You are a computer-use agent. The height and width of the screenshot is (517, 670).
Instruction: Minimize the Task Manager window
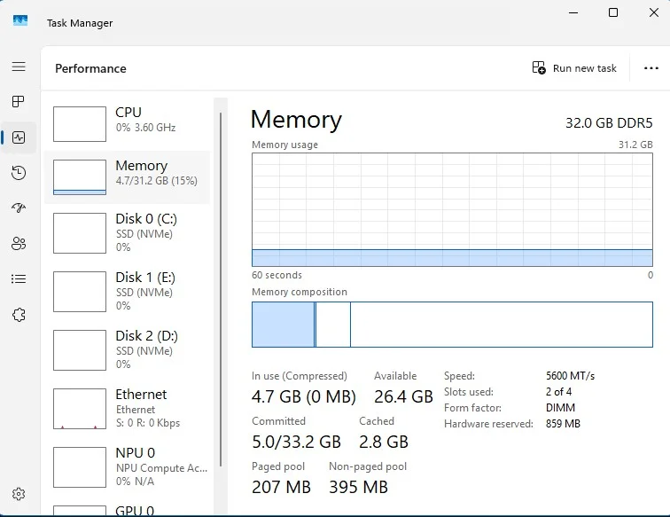pyautogui.click(x=573, y=12)
